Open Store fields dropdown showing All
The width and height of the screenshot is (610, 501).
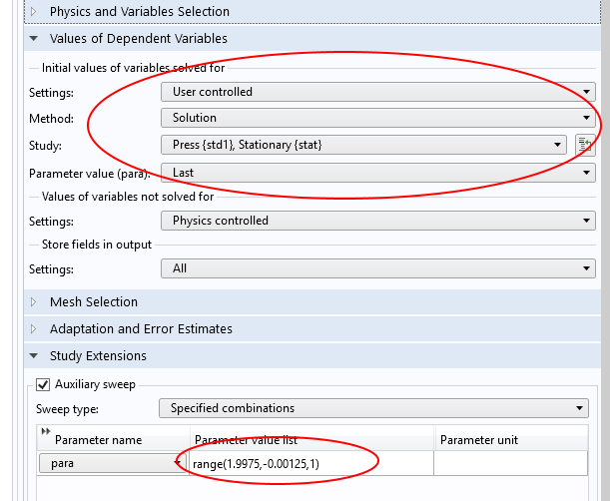pyautogui.click(x=377, y=268)
